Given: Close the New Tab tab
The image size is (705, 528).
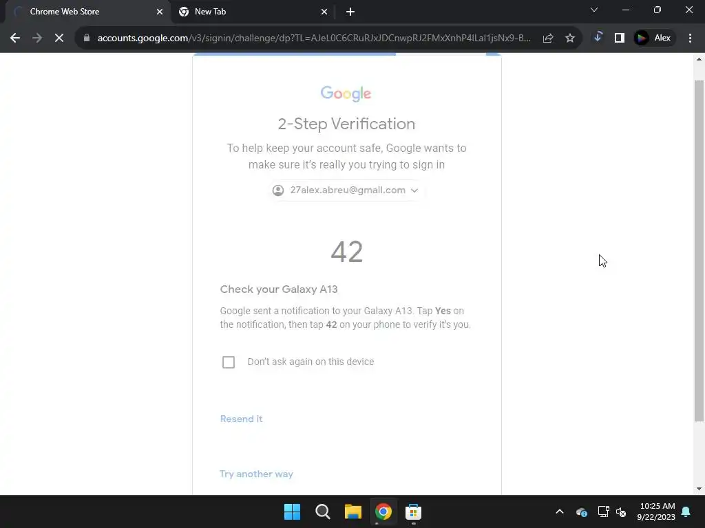Looking at the screenshot, I should click(x=324, y=12).
